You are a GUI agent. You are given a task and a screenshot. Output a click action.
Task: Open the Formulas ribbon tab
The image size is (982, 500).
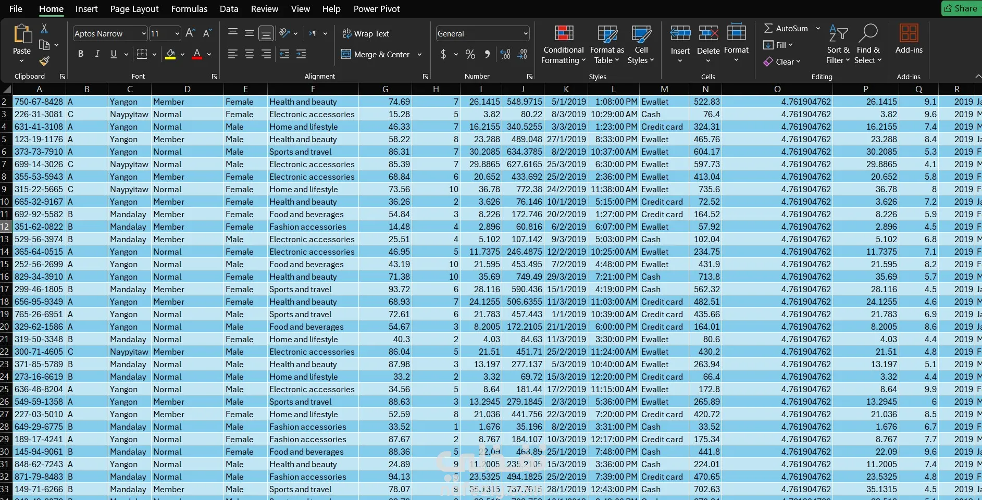click(189, 9)
